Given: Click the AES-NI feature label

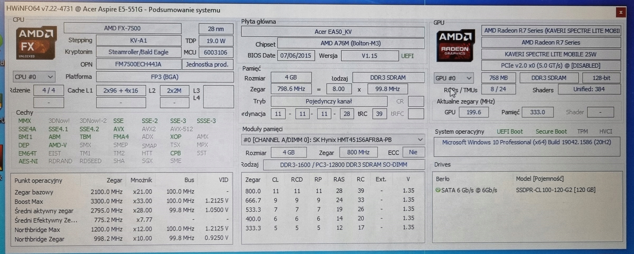Looking at the screenshot, I should [x=28, y=161].
